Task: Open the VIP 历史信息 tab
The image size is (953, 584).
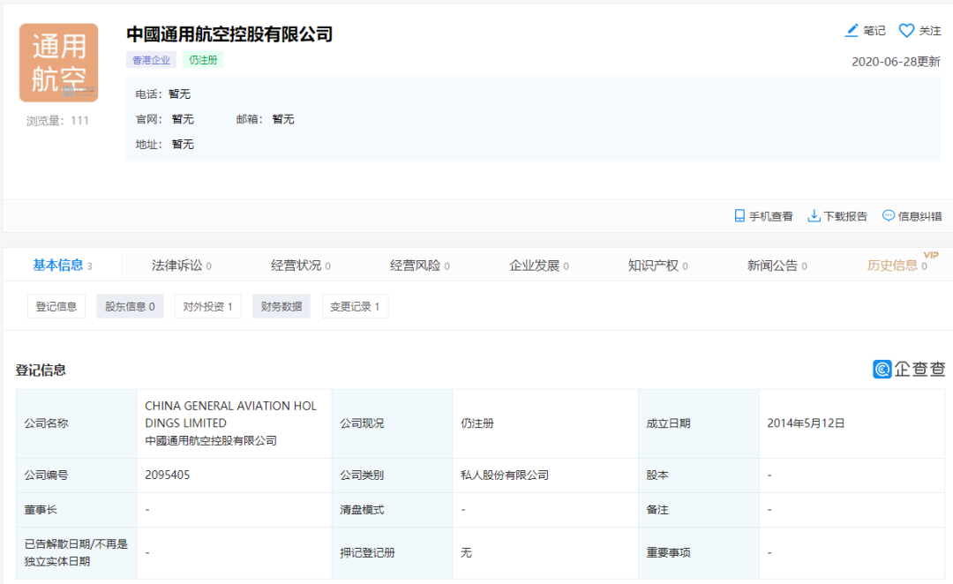Action: (x=897, y=265)
